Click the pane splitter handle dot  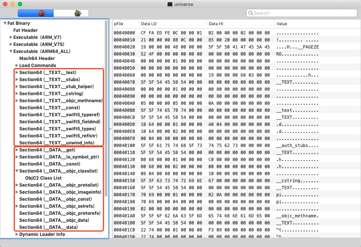pyautogui.click(x=110, y=129)
